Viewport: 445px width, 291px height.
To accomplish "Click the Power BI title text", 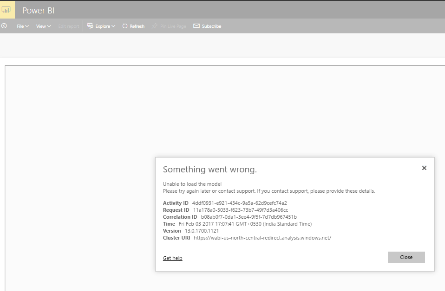I will coord(38,11).
